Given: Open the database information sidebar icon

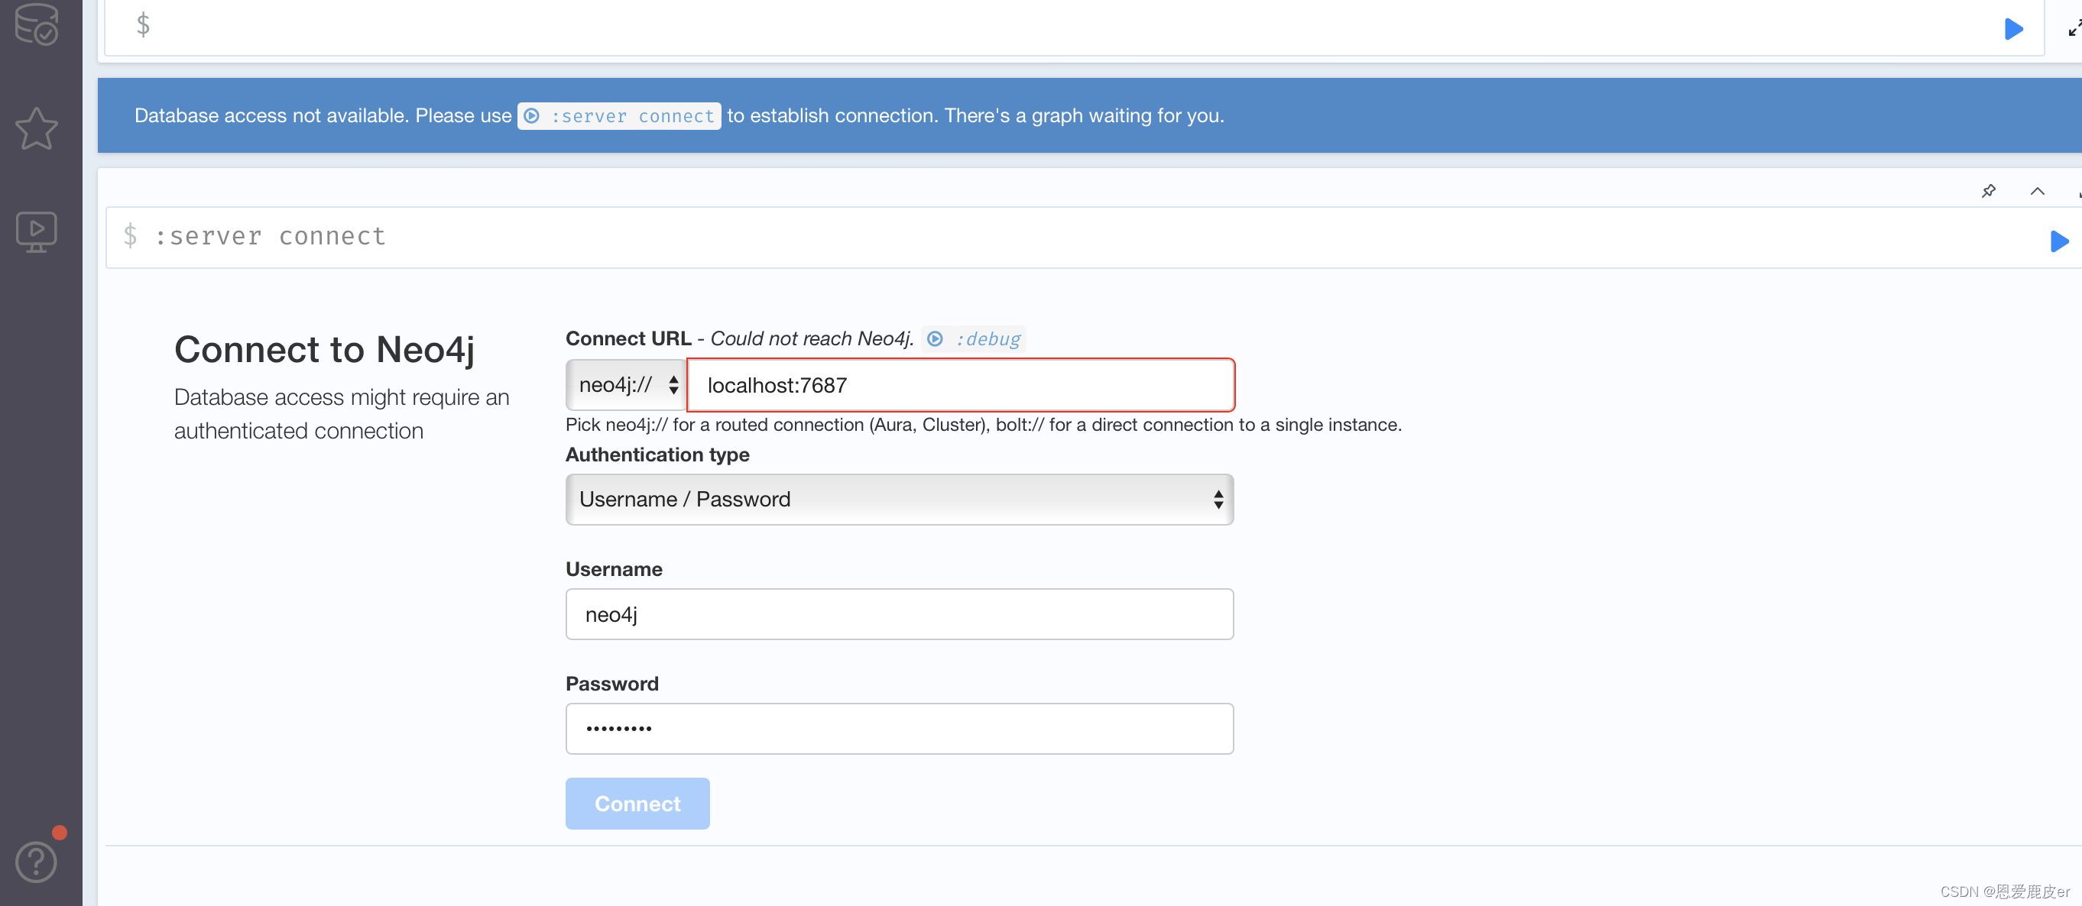Looking at the screenshot, I should (x=37, y=23).
